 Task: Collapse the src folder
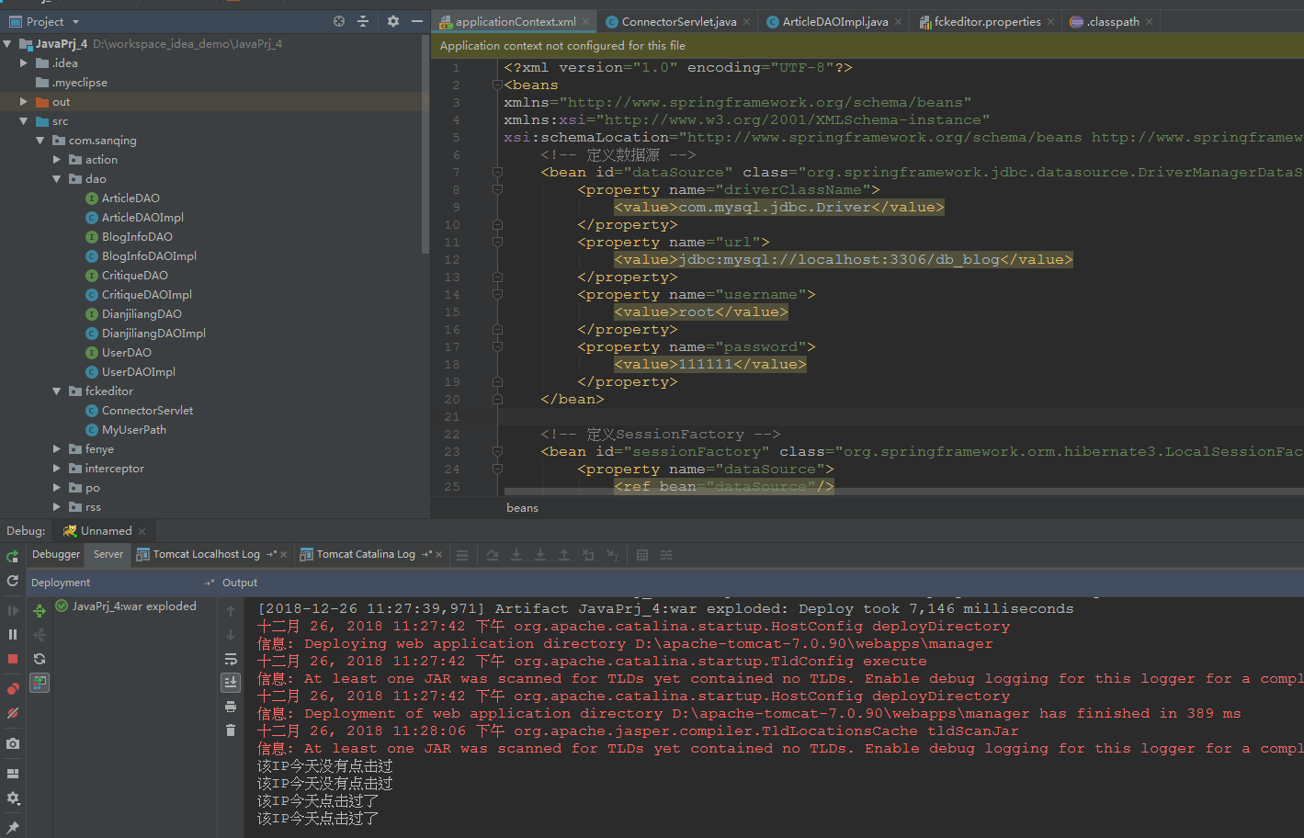coord(24,121)
